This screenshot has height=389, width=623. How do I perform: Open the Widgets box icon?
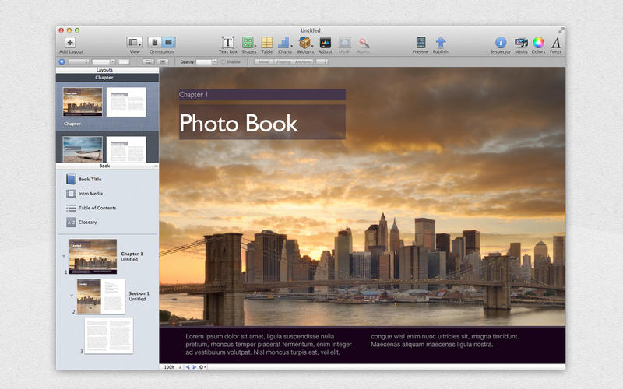pyautogui.click(x=304, y=43)
